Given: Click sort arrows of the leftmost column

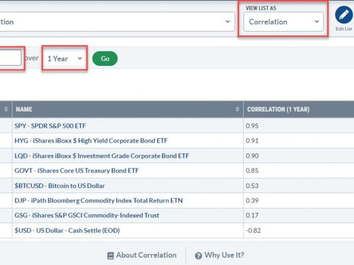Looking at the screenshot, I should (x=6, y=110).
